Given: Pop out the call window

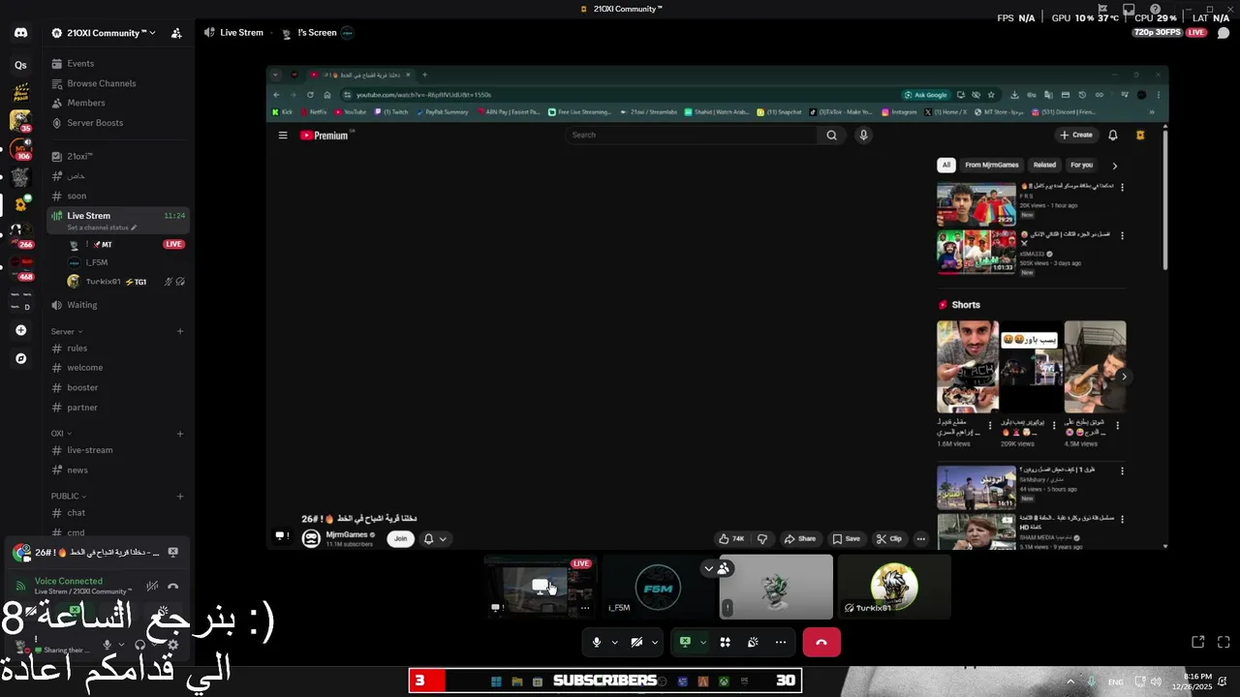Looking at the screenshot, I should point(1197,642).
